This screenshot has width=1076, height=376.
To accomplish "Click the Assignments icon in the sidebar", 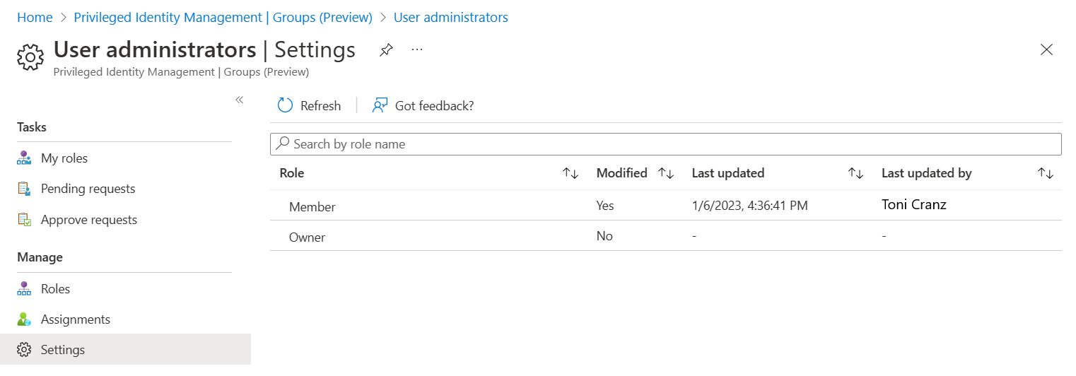I will [25, 319].
